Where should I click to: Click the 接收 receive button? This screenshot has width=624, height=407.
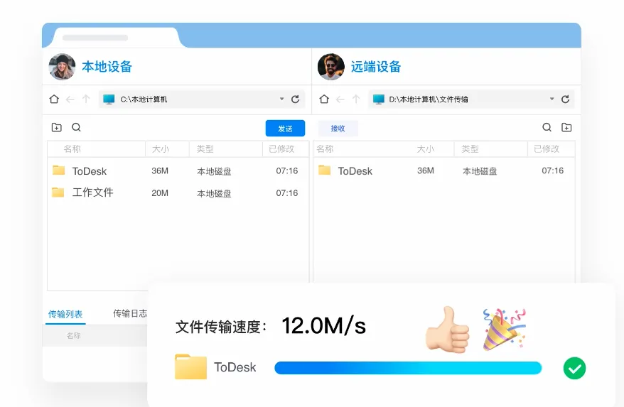[x=338, y=128]
